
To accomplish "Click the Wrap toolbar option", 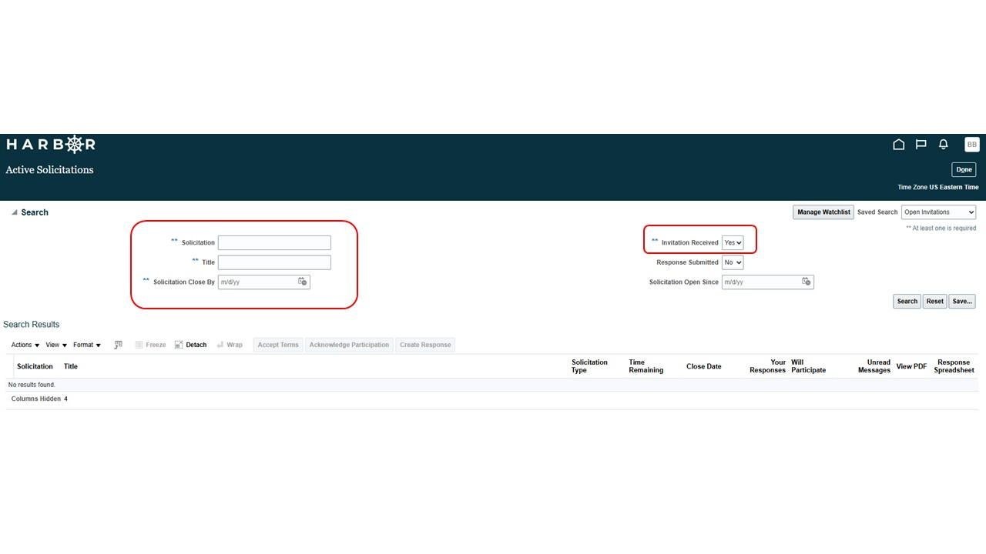I will point(230,345).
